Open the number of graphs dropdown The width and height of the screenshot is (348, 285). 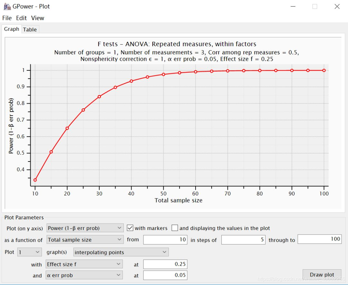click(x=29, y=252)
